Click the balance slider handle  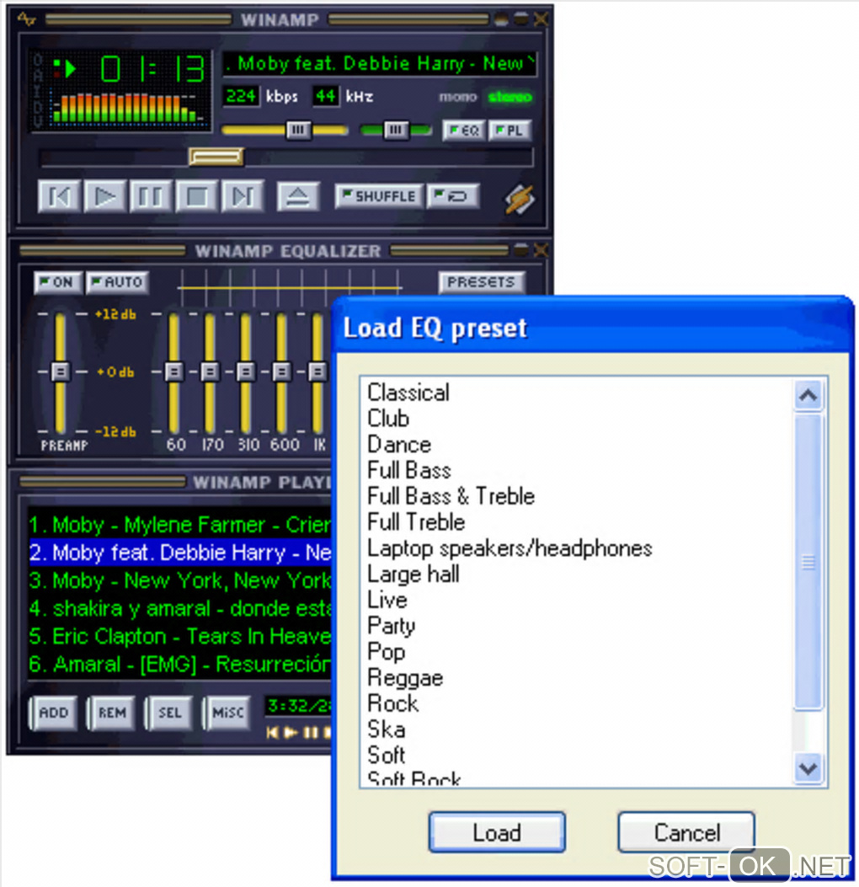coord(396,131)
